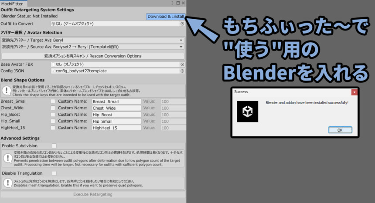Check the HighHeel_15 blend shape
The width and height of the screenshot is (375, 203).
[53, 128]
